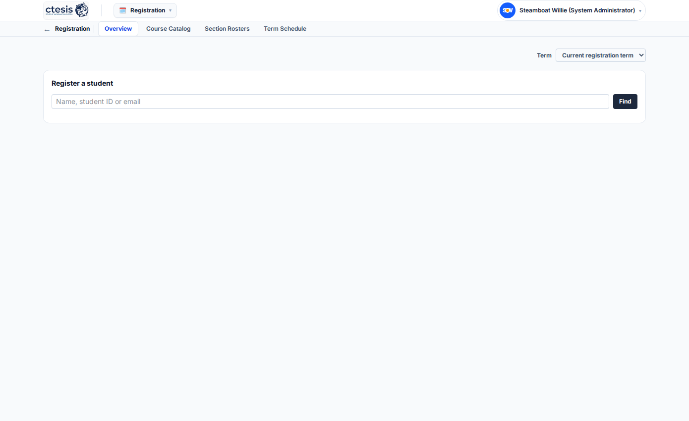The image size is (689, 421).
Task: Click the SOV user avatar circle
Action: click(508, 10)
